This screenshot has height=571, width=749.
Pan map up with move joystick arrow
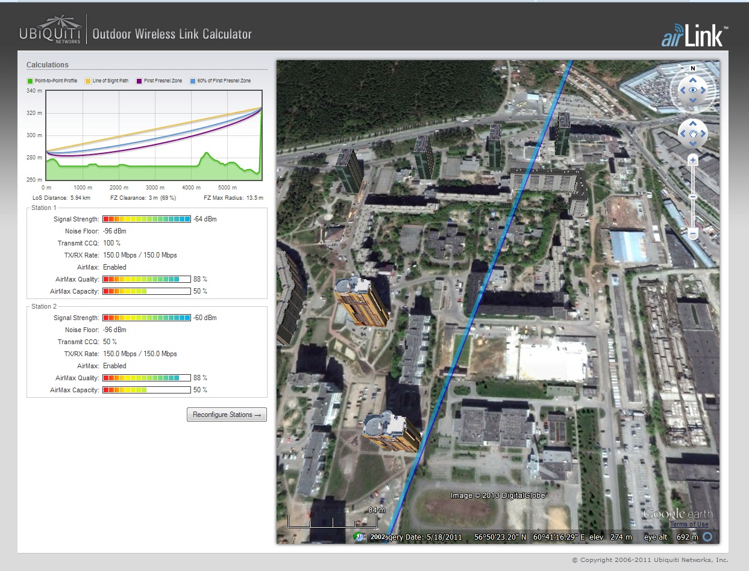point(693,123)
